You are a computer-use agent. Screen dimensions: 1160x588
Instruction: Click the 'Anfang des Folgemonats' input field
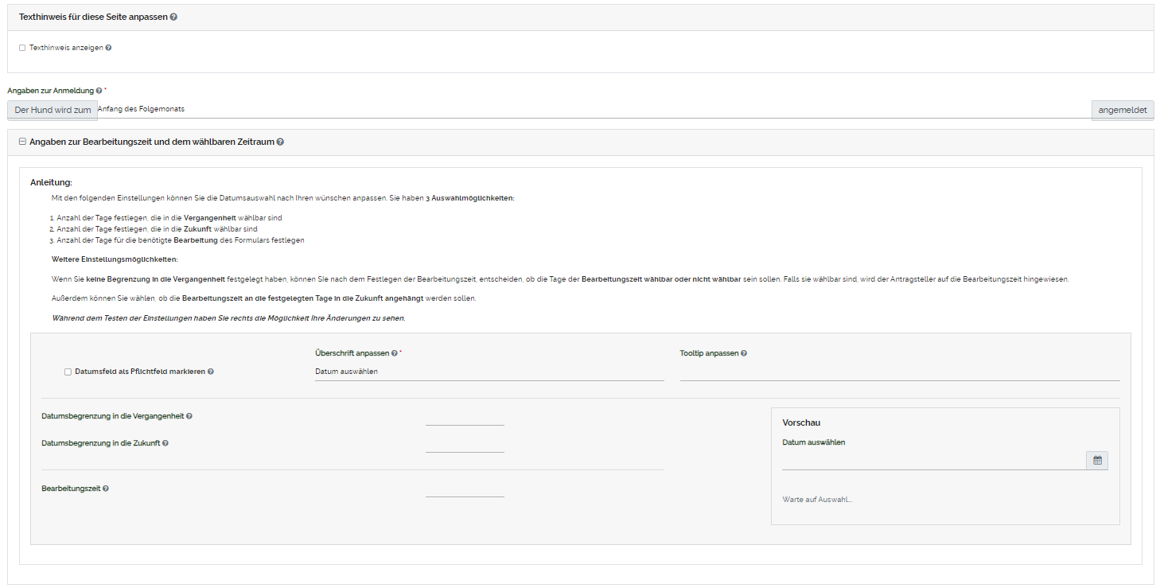click(x=594, y=109)
